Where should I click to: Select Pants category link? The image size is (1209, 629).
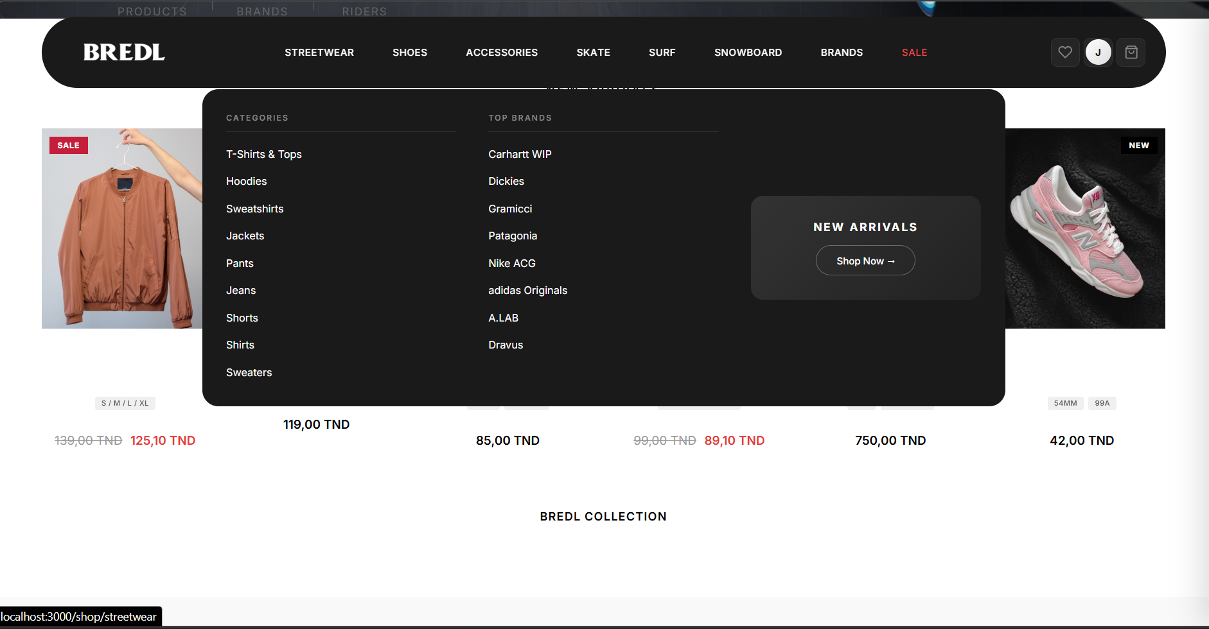click(x=240, y=264)
